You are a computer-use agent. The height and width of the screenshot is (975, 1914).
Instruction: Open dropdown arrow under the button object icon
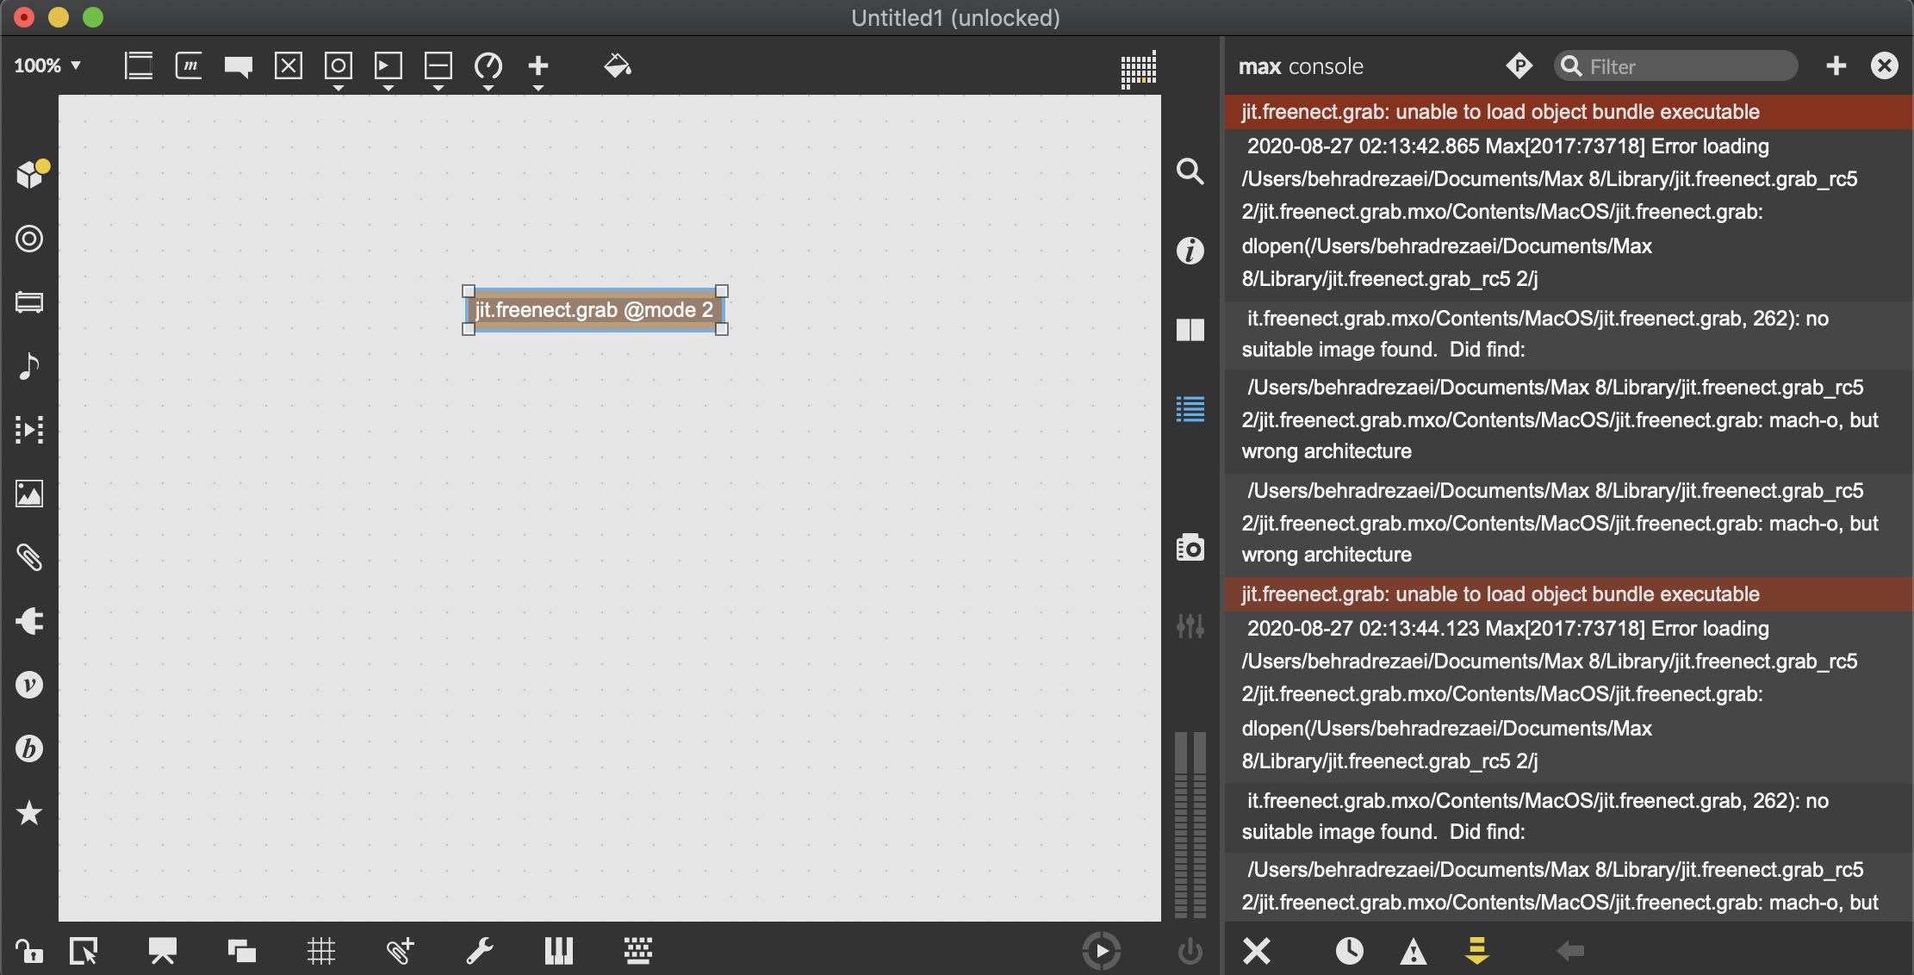339,88
